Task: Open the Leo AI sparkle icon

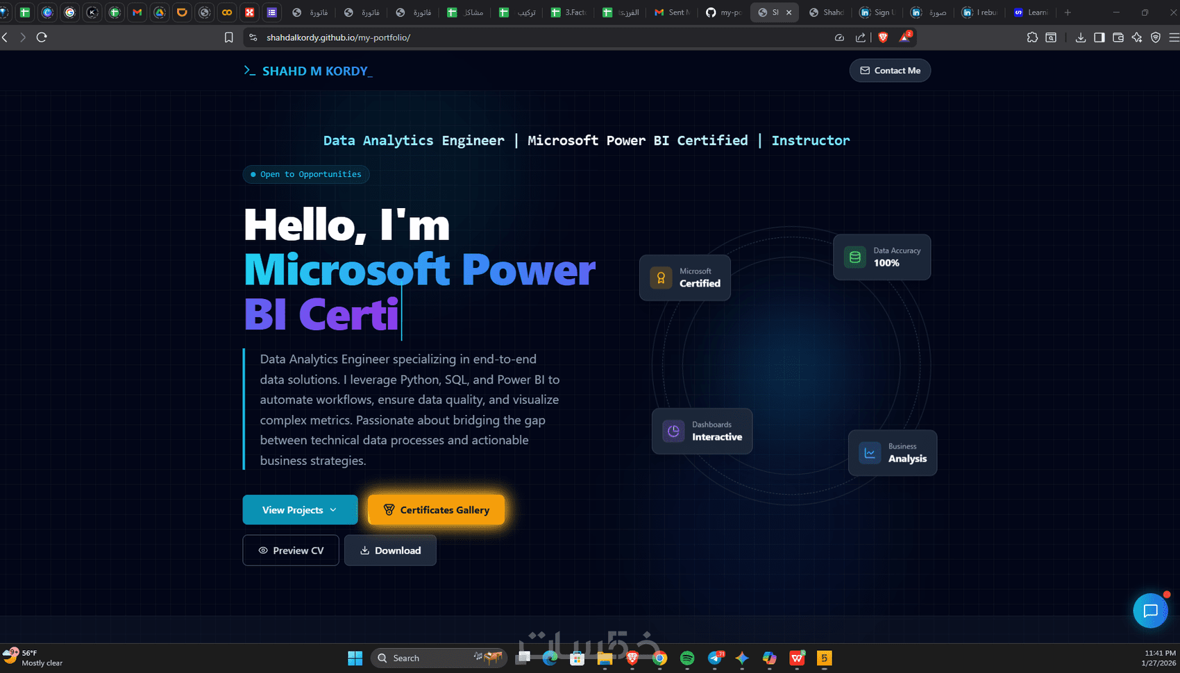Action: click(1137, 37)
